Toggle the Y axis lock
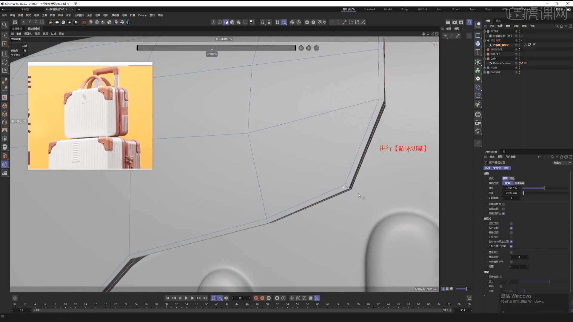Screen dimensions: 573x322 30,22
